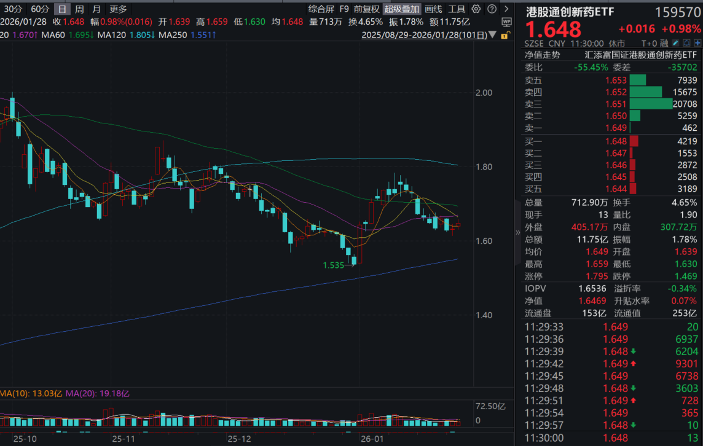The image size is (703, 446).
Task: Switch to the 周 weekly chart tab
Action: point(78,9)
